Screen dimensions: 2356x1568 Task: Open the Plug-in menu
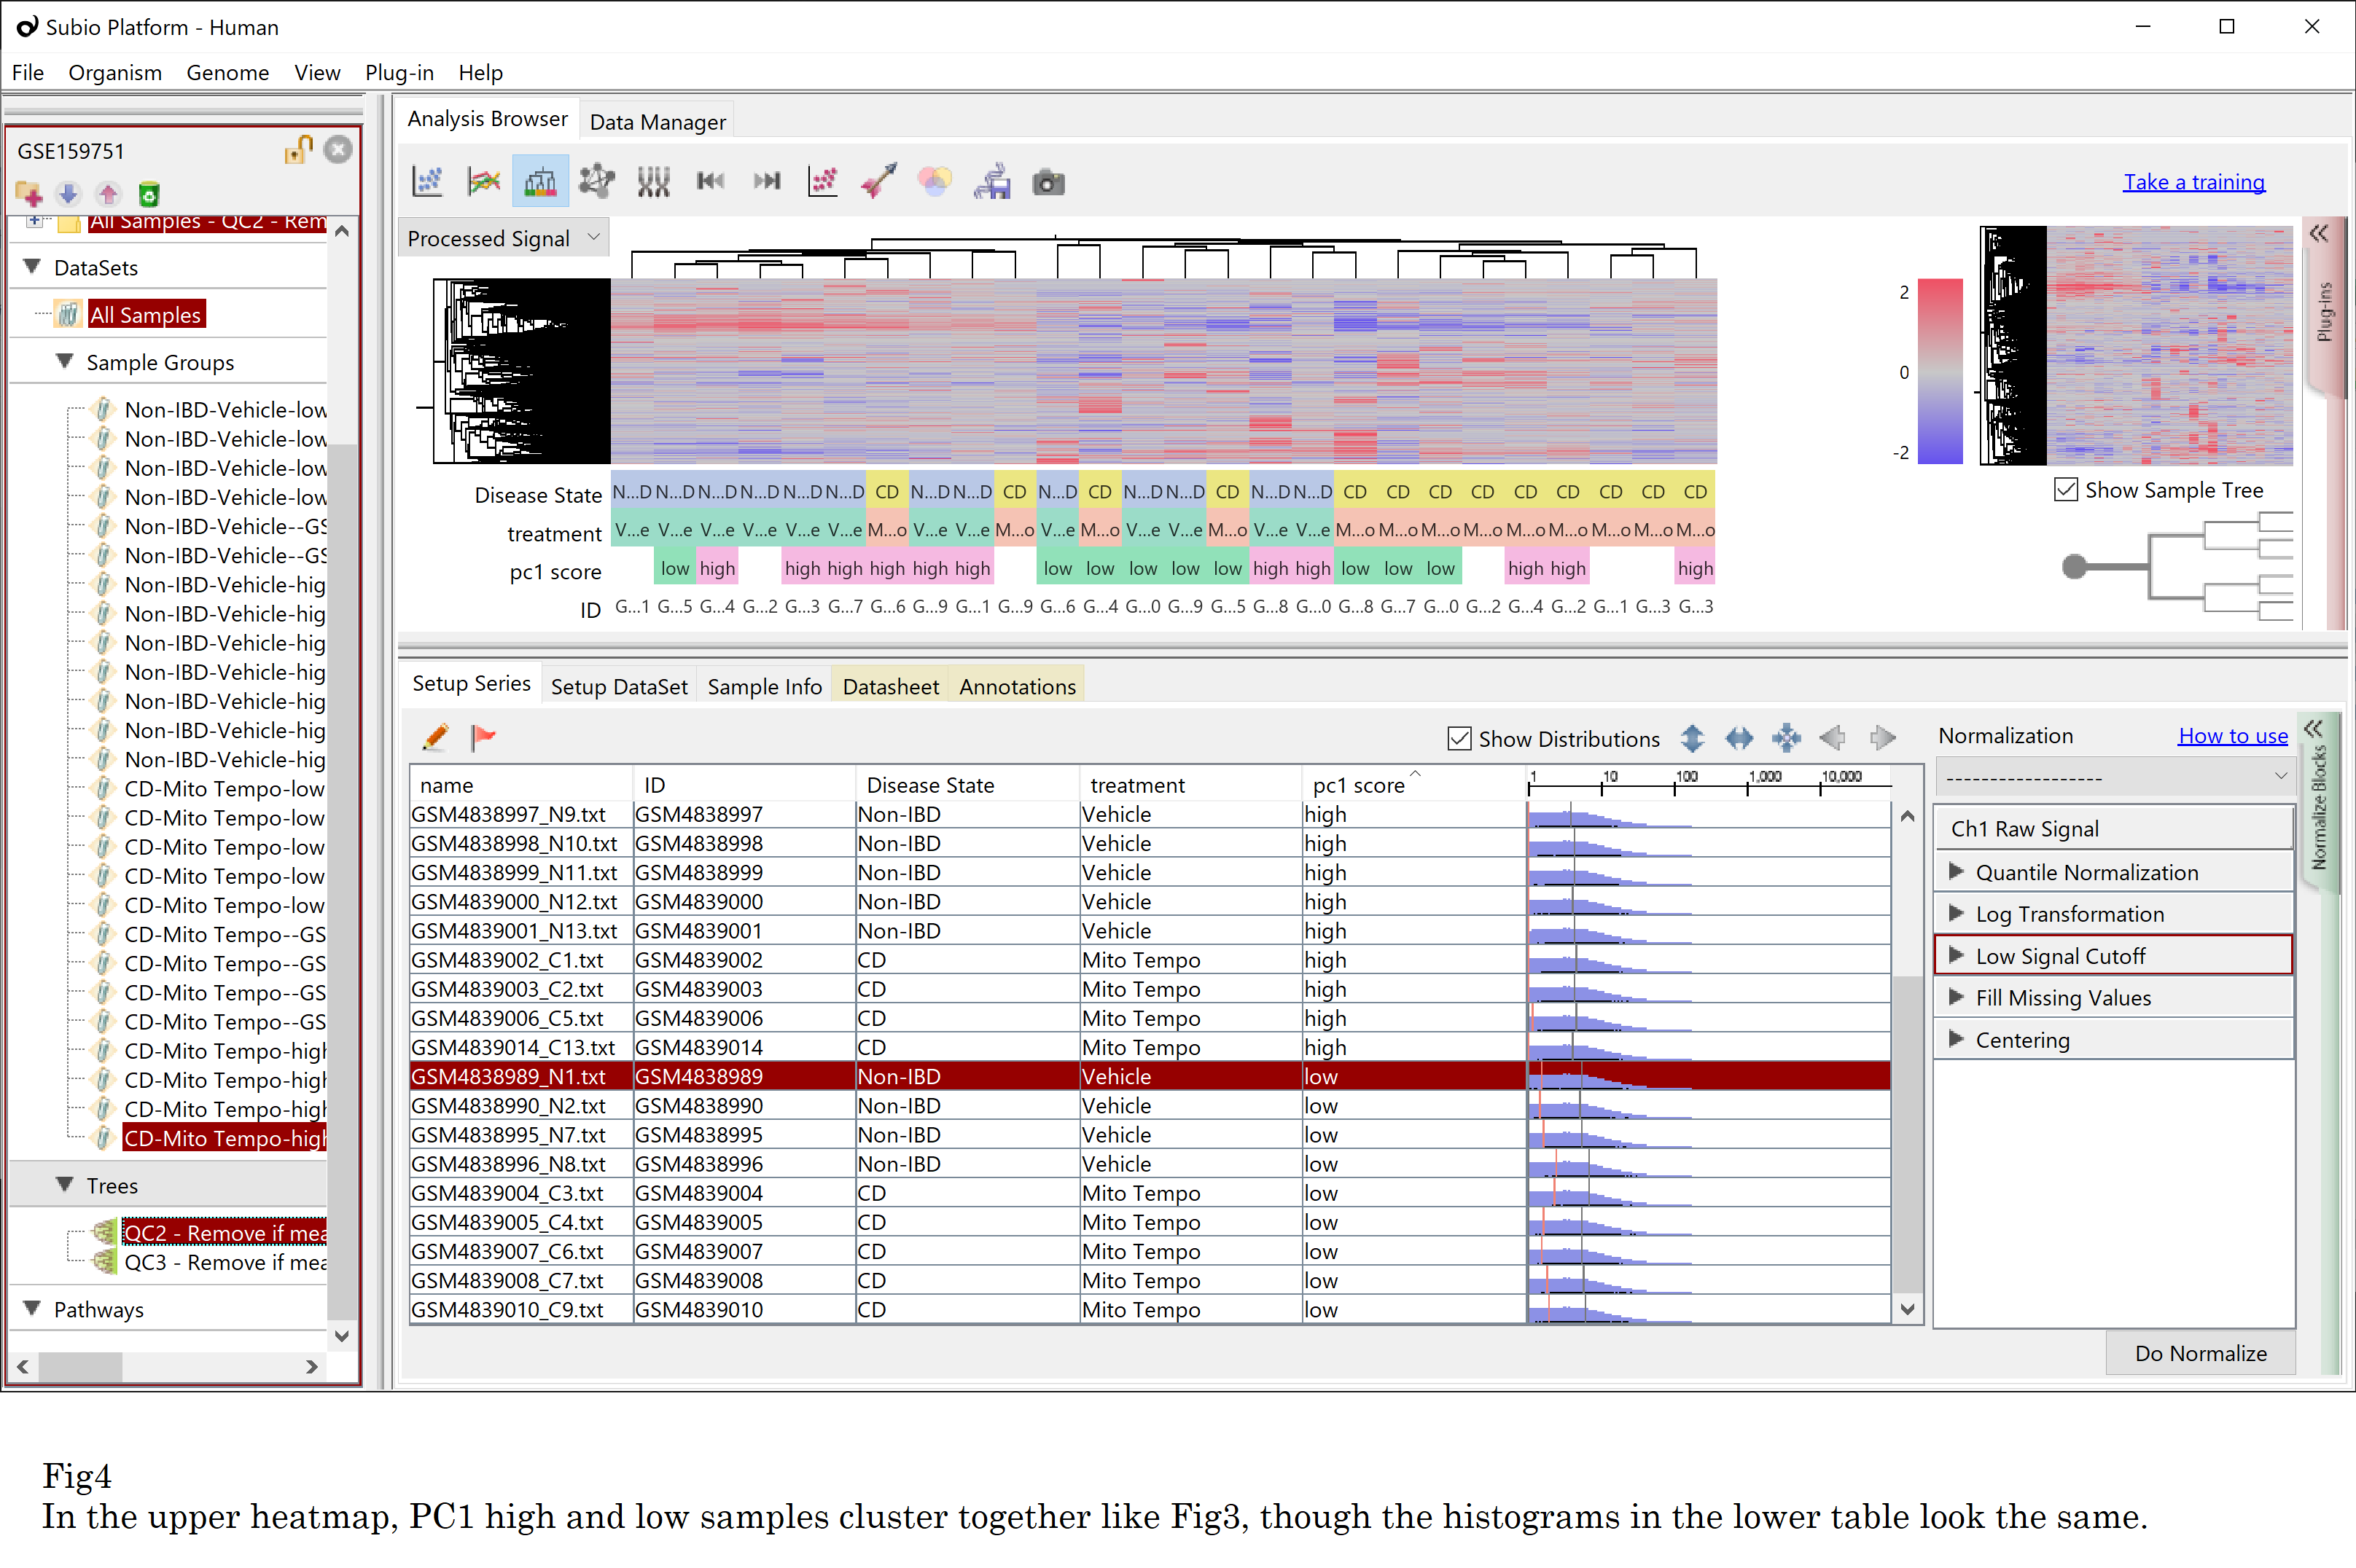tap(399, 72)
